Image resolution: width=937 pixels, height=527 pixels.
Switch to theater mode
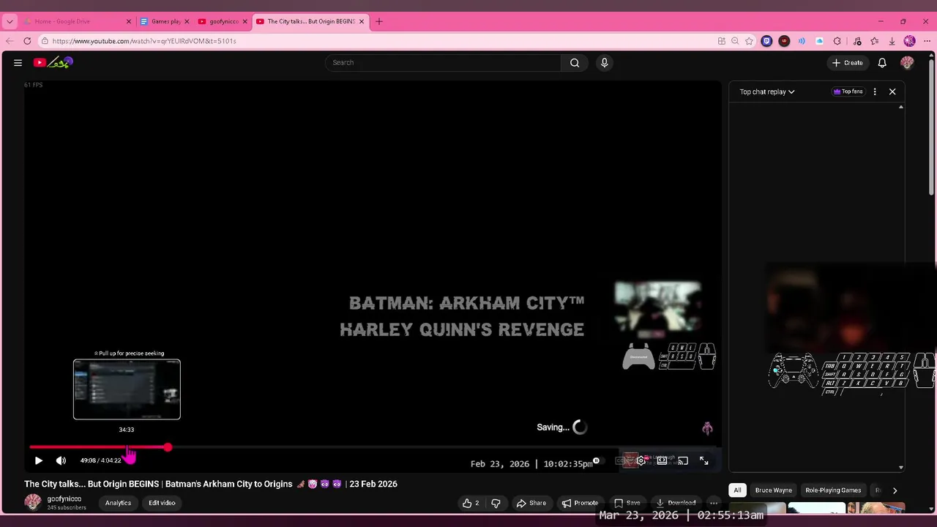click(x=662, y=460)
